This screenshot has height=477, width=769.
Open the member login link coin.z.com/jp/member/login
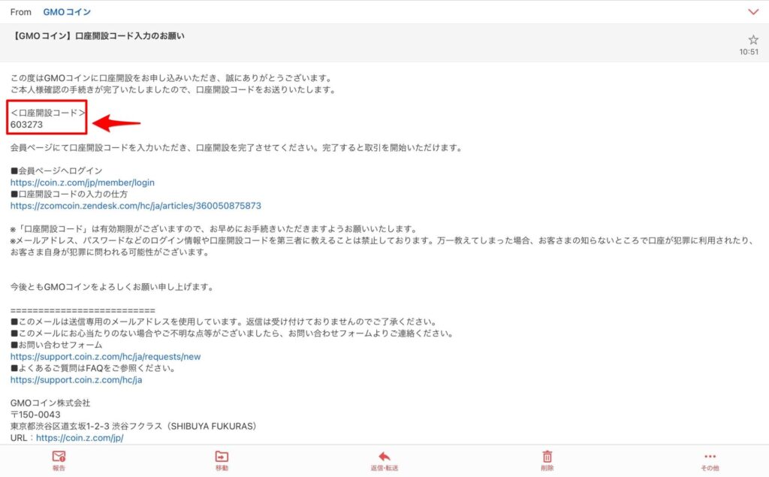pyautogui.click(x=83, y=183)
